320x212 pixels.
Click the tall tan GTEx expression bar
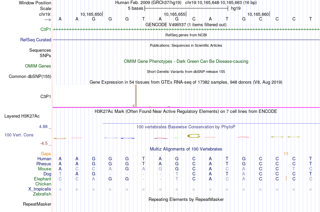[136, 96]
